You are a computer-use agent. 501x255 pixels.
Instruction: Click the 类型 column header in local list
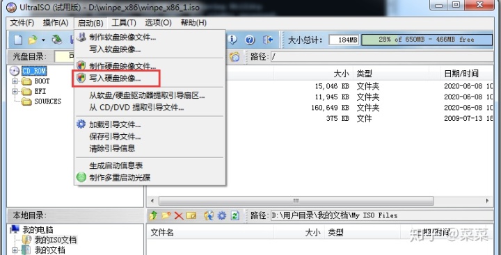click(363, 233)
